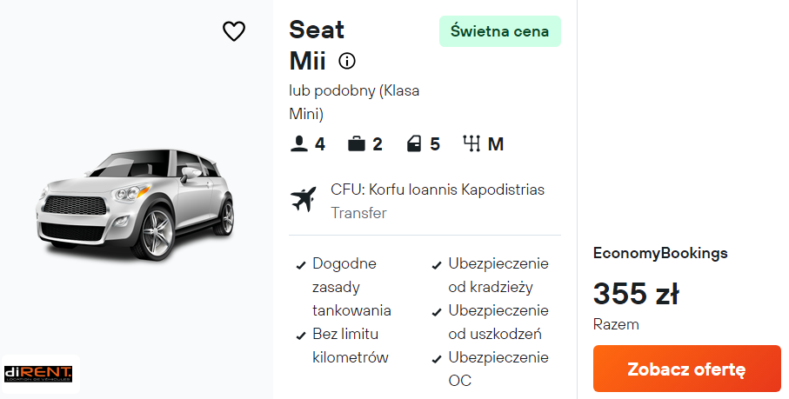Click the manual gearbox icon

click(472, 143)
